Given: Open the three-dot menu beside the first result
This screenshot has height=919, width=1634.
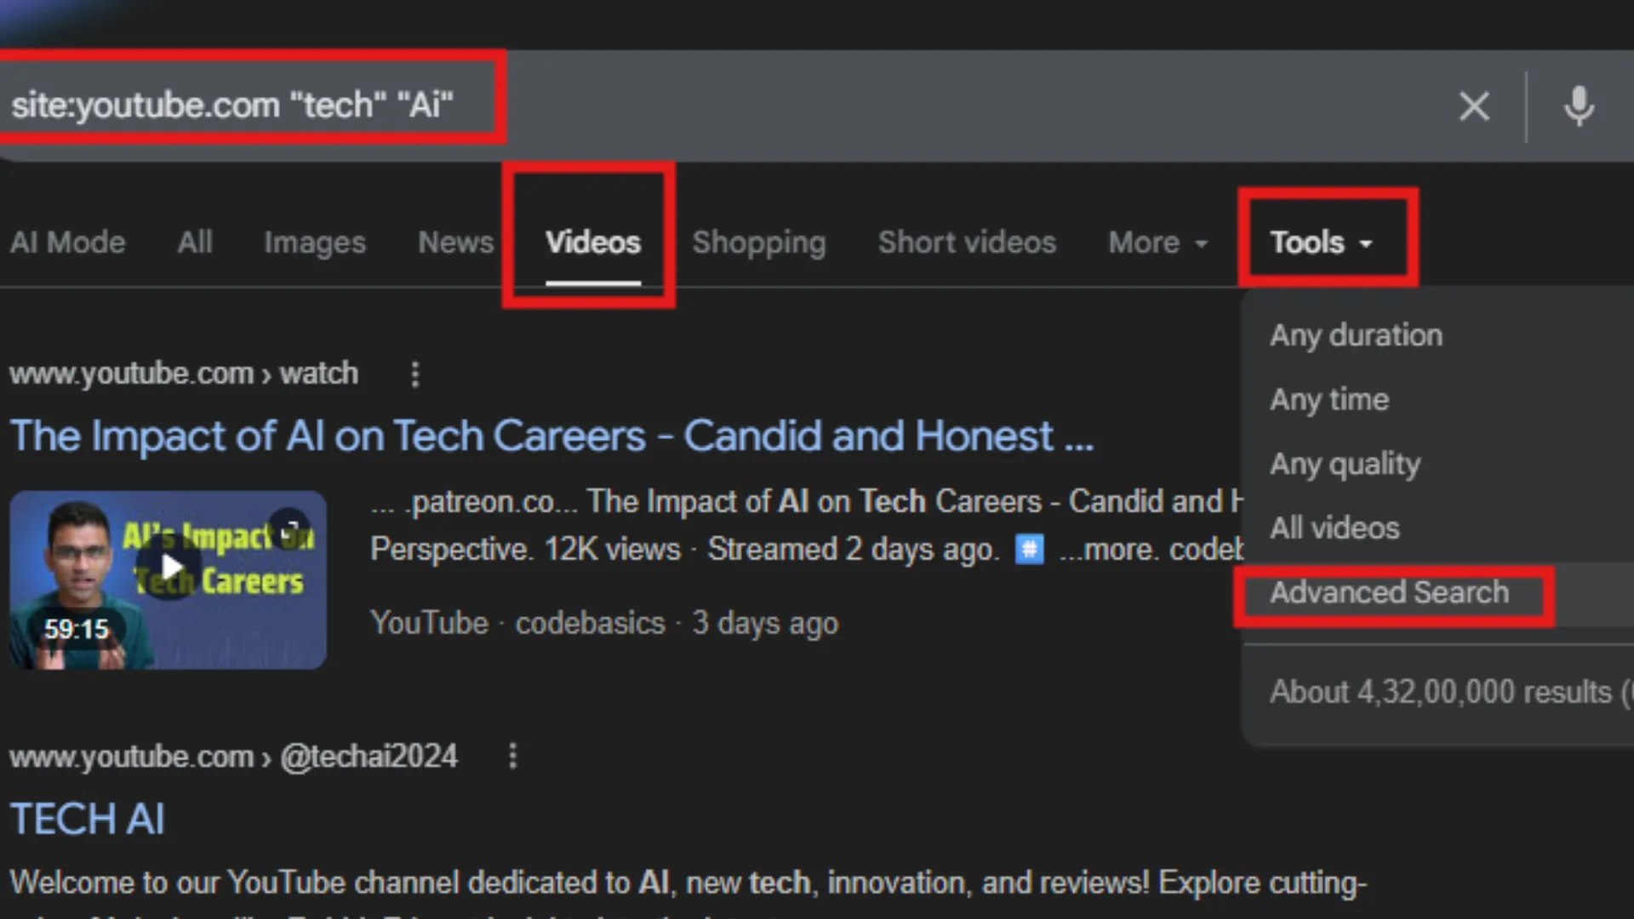Looking at the screenshot, I should click(415, 374).
